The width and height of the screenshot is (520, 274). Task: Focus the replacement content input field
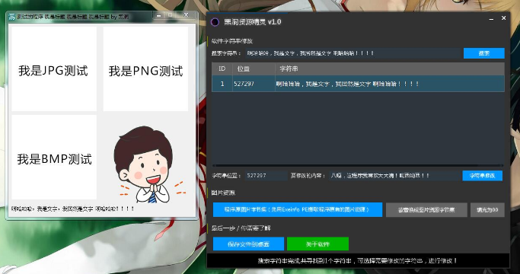pyautogui.click(x=394, y=176)
